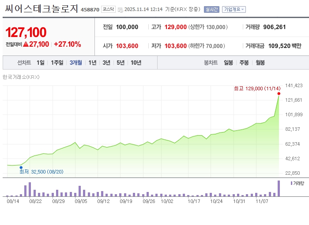Switch to the 1주일 chart period
Screen dimensions: 309x225
pyautogui.click(x=57, y=63)
